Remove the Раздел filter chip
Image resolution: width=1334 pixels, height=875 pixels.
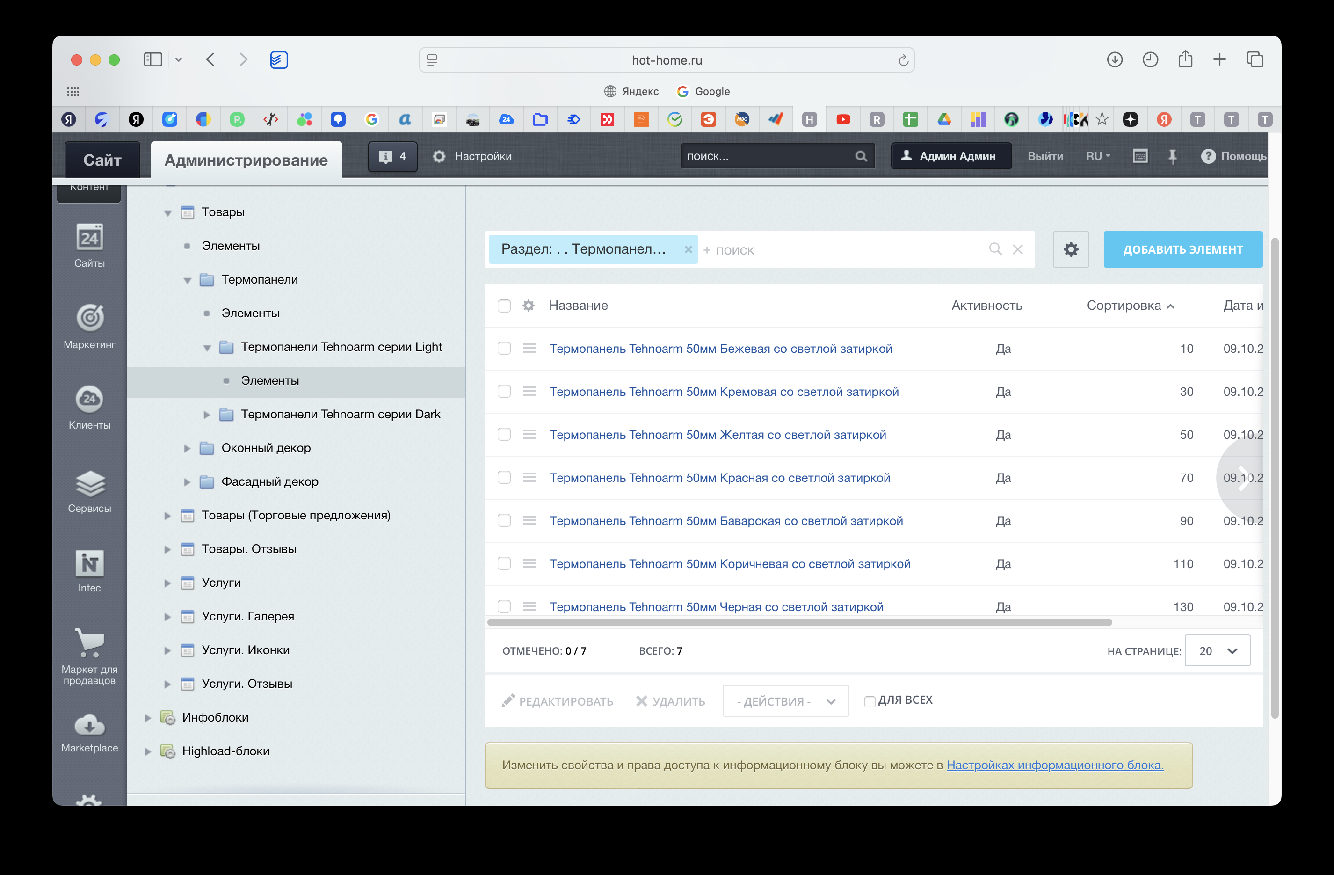pos(689,249)
